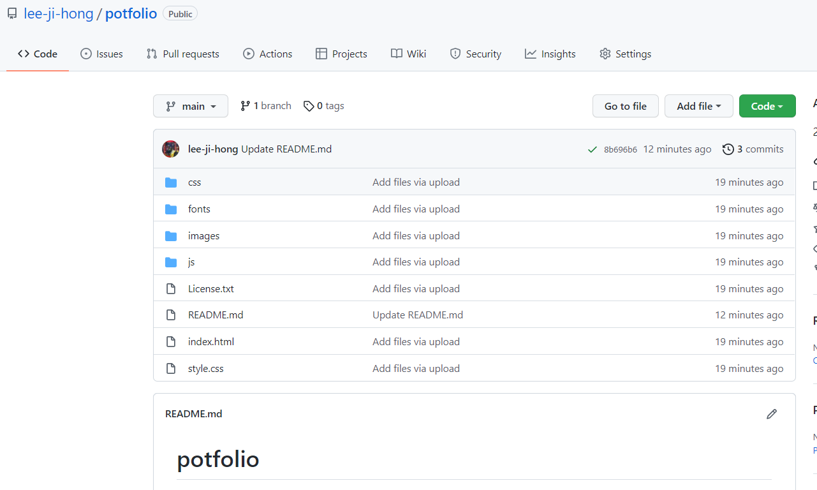The height and width of the screenshot is (490, 817).
Task: Expand the Add file dropdown
Action: point(699,106)
